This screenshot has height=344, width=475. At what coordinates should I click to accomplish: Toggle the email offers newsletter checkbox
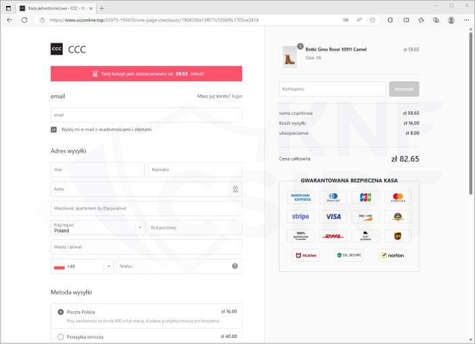click(54, 129)
